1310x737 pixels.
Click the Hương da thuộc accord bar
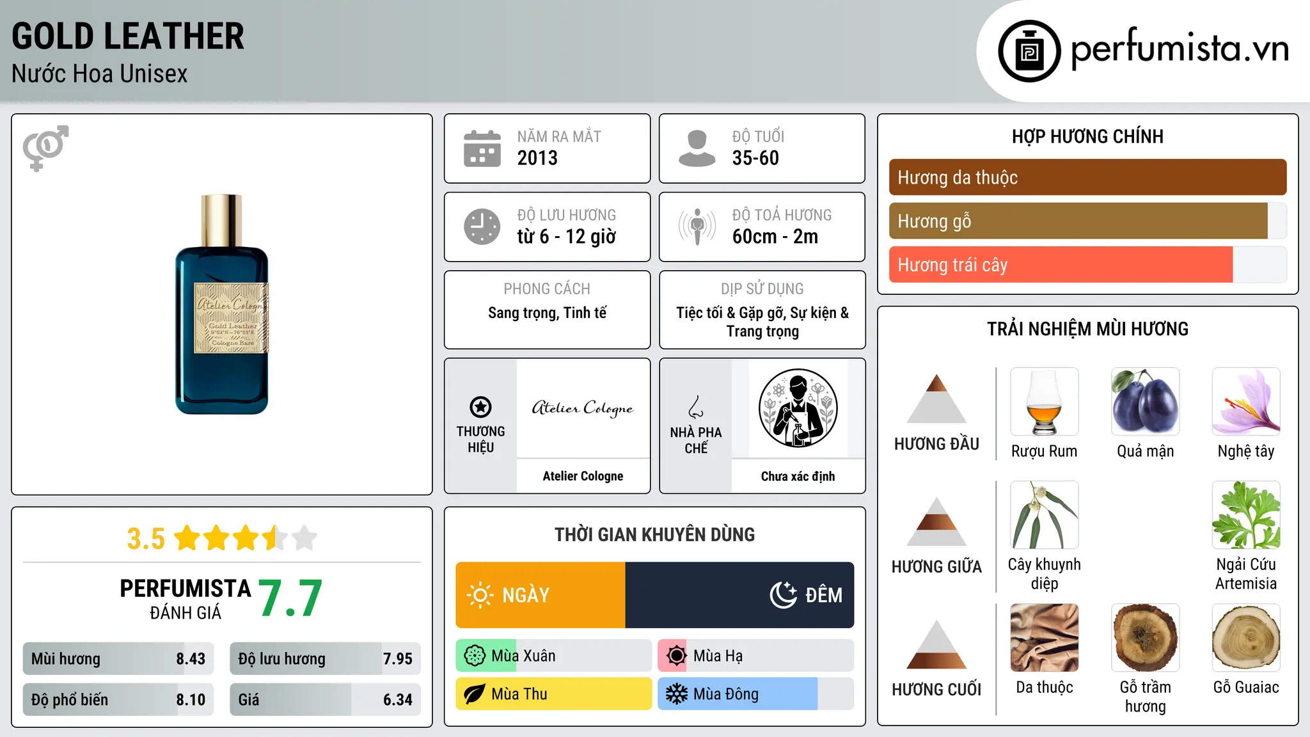pyautogui.click(x=1087, y=177)
